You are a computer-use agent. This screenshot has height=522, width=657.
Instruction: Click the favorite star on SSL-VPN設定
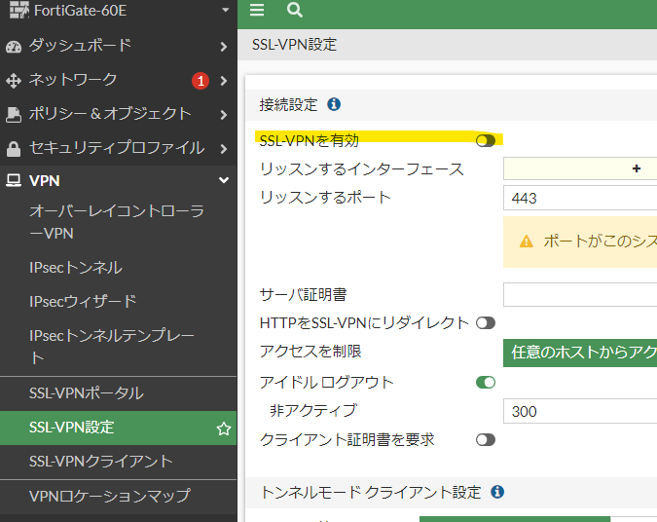224,429
